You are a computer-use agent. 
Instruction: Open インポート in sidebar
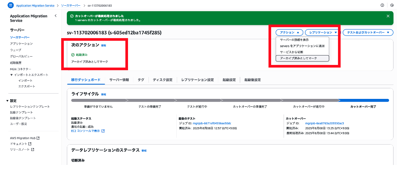pos(25,80)
